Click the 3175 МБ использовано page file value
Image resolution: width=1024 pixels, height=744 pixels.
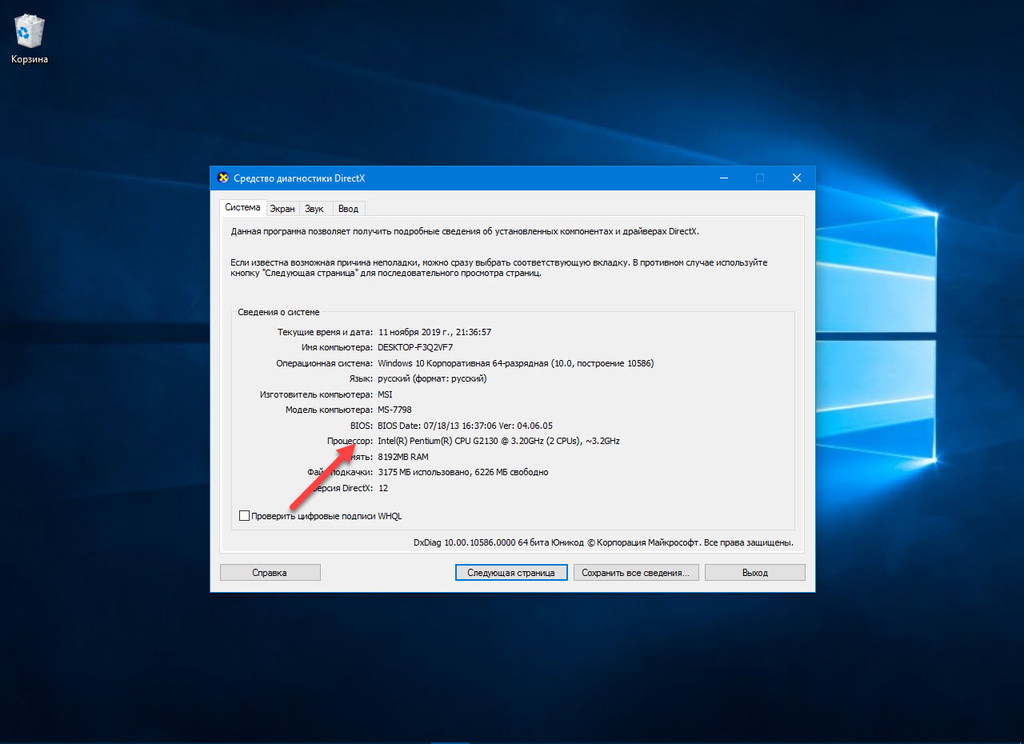(462, 472)
